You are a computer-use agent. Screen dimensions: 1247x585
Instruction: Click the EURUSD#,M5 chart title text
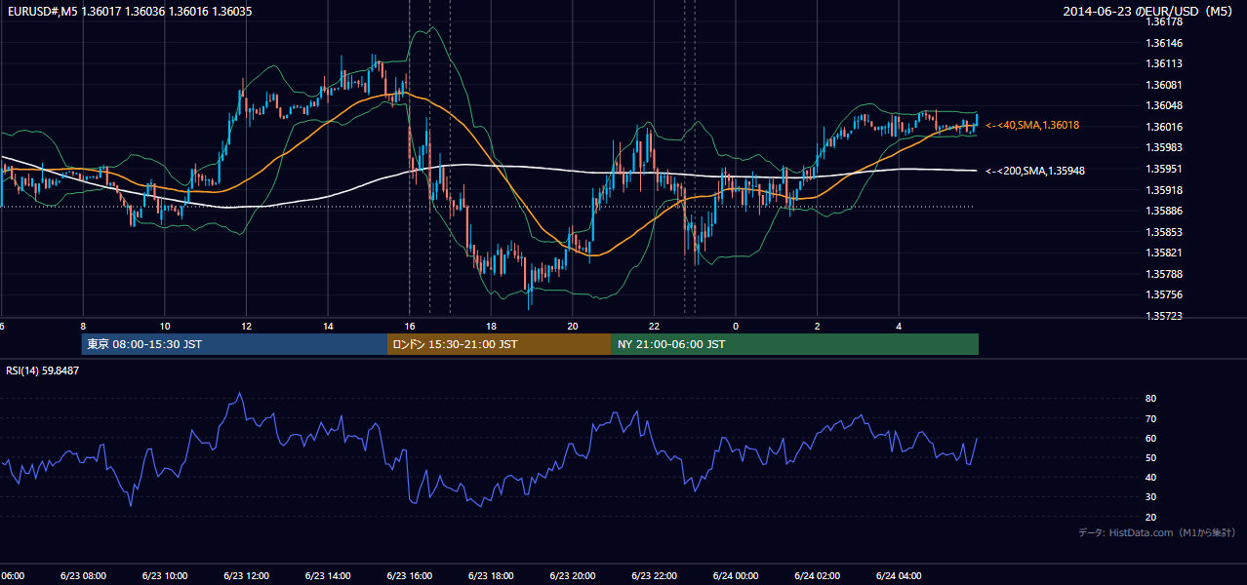tap(129, 12)
